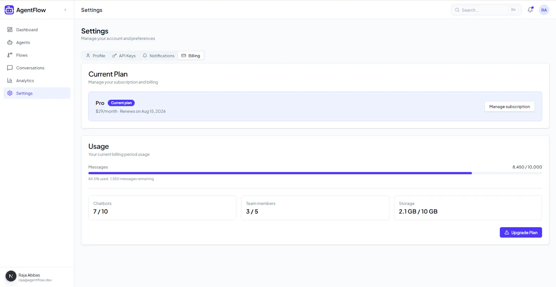Click the Storage 2.1 GB / 10 GB card
The height and width of the screenshot is (287, 556).
coord(468,208)
